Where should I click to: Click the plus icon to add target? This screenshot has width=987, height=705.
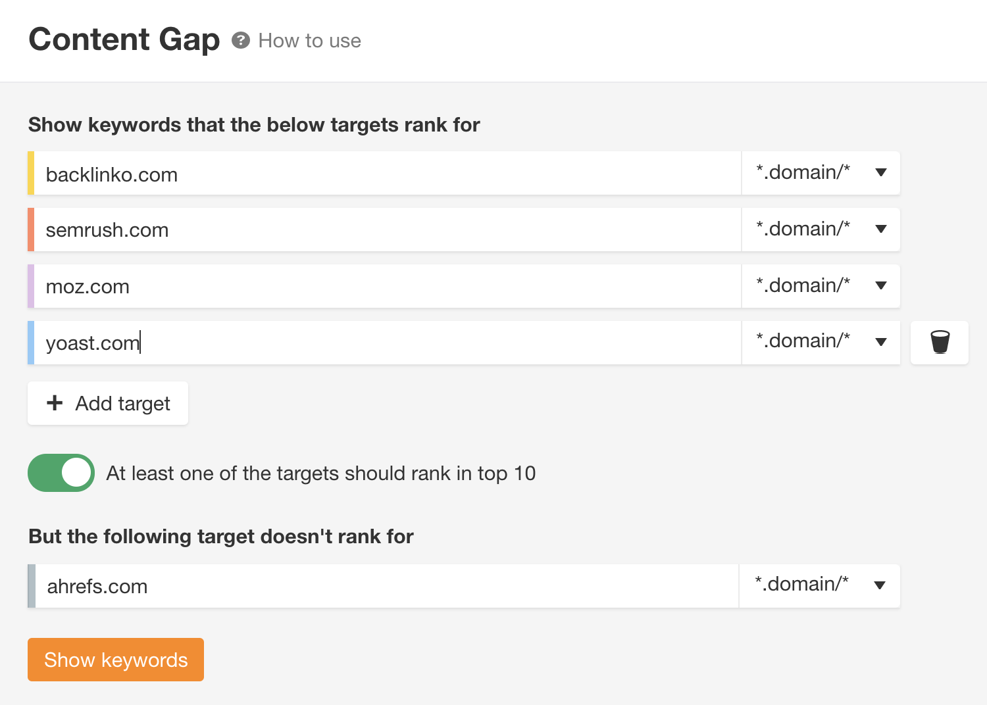point(54,403)
